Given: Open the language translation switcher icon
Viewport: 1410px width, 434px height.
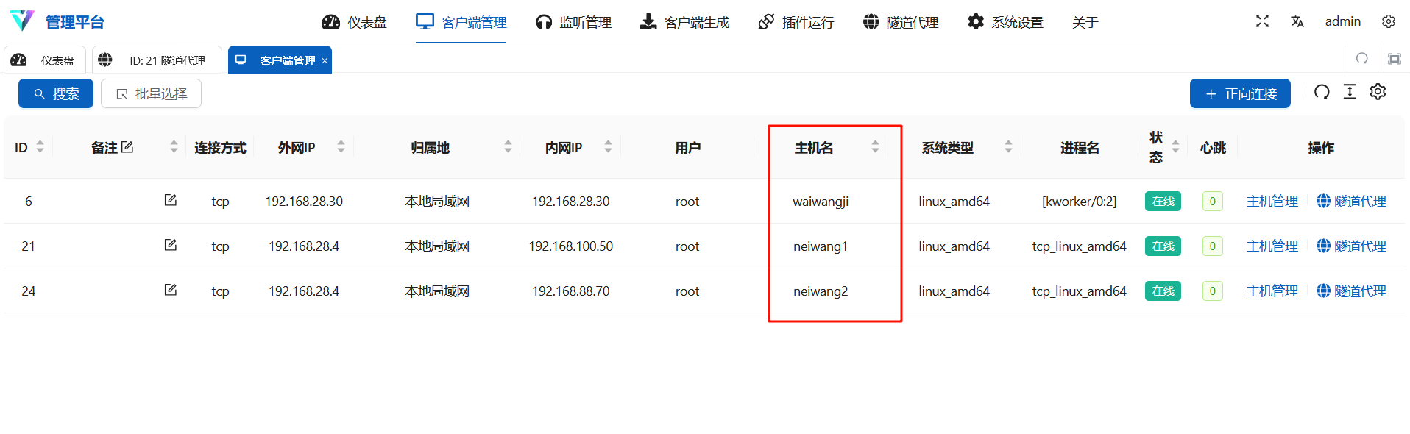Looking at the screenshot, I should 1297,21.
